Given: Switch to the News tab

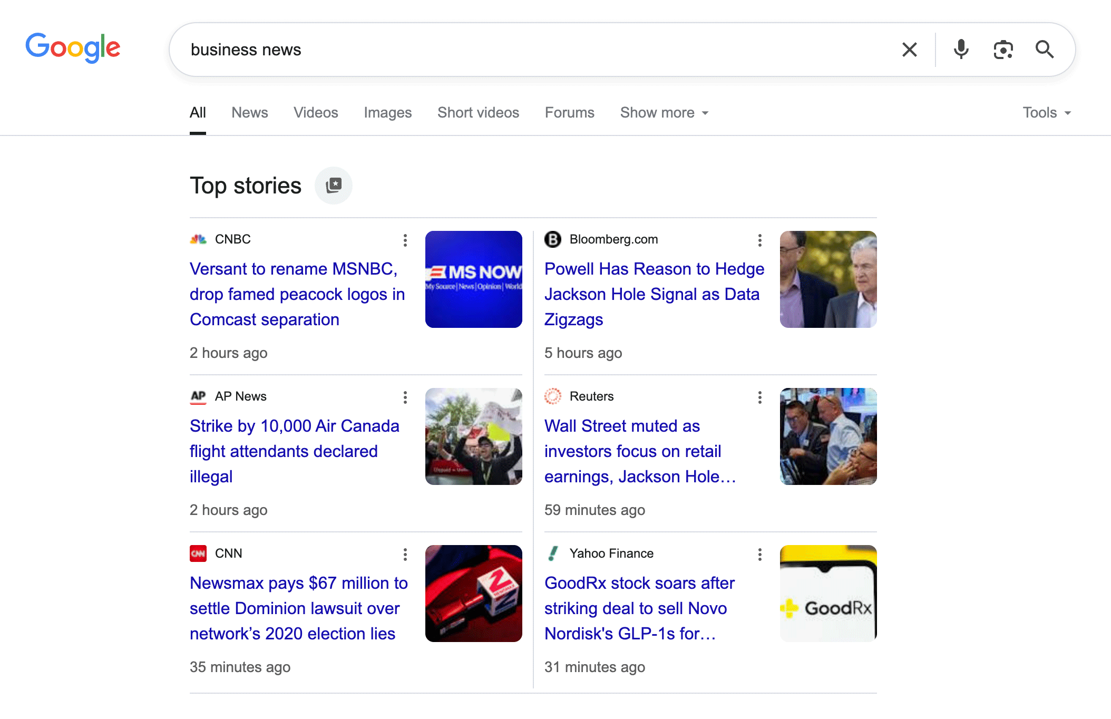Looking at the screenshot, I should [249, 112].
